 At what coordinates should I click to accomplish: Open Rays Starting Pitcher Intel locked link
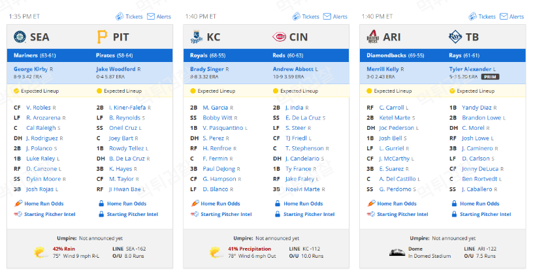point(485,214)
